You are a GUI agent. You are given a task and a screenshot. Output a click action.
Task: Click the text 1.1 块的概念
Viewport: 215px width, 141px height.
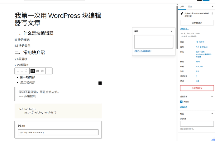[22, 40]
